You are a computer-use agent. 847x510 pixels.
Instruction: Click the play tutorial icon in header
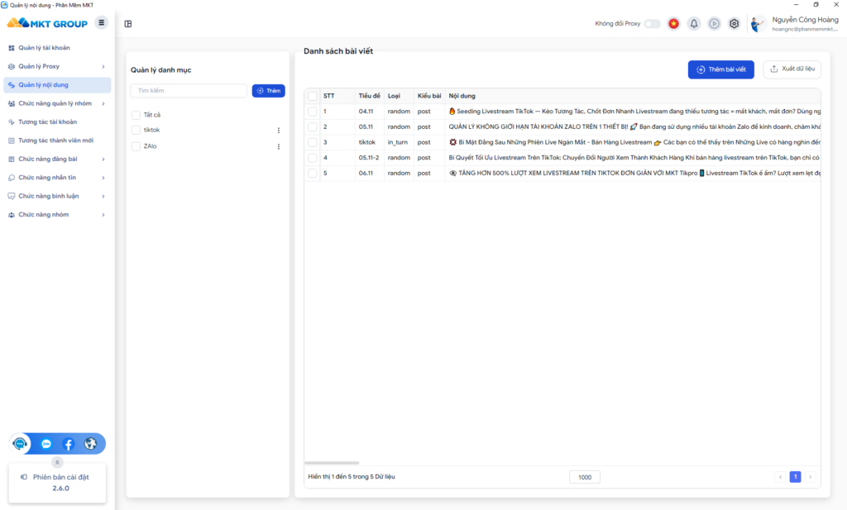pos(714,24)
